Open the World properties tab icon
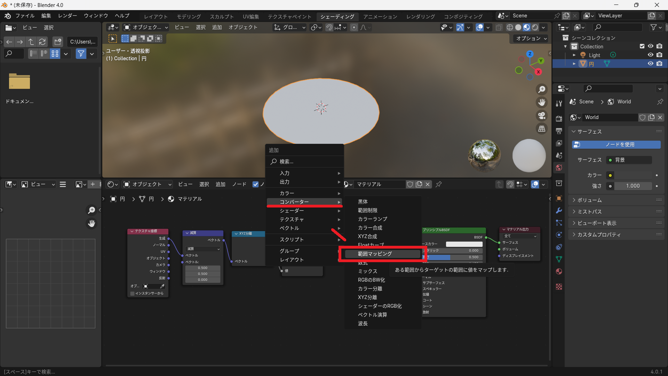Viewport: 668px width, 376px height. [x=559, y=168]
